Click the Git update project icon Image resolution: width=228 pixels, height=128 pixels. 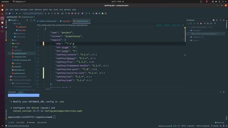coord(66,14)
